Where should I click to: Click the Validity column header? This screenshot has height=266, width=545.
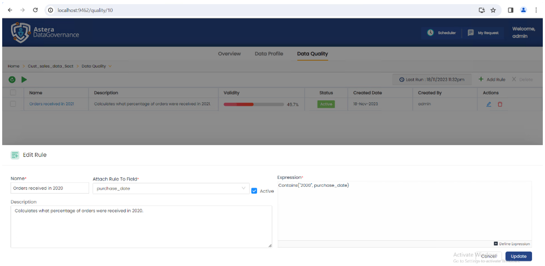tap(232, 93)
